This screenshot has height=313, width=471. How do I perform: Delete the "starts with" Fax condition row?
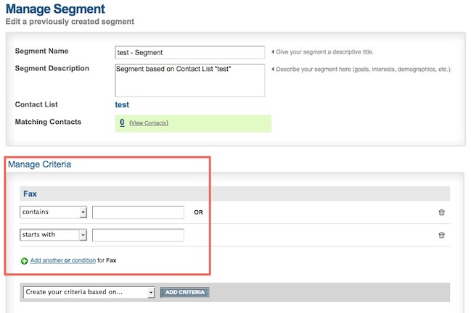[441, 235]
